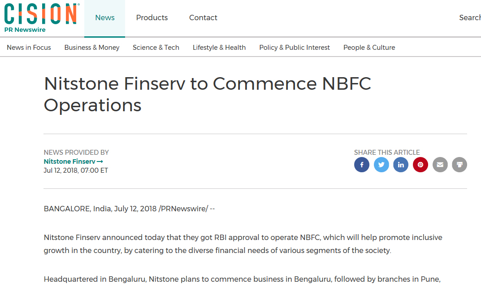Open the Contact menu
Image resolution: width=481 pixels, height=288 pixels.
pyautogui.click(x=203, y=18)
